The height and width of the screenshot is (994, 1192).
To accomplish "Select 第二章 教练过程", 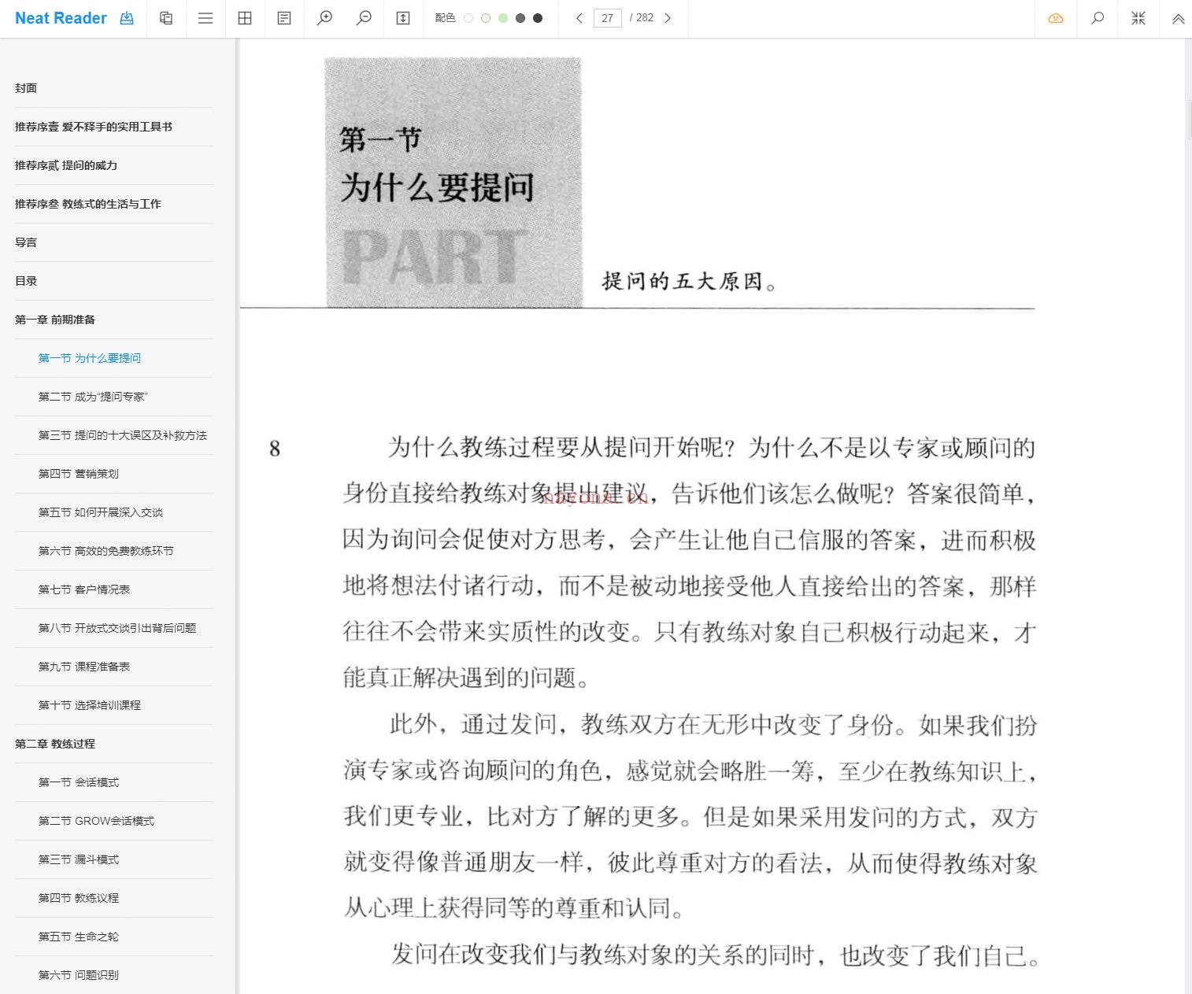I will (x=55, y=744).
